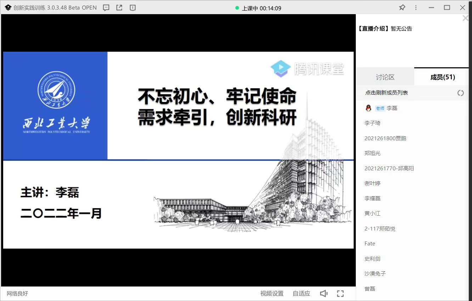
Task: Enter fullscreen video mode
Action: (340, 294)
